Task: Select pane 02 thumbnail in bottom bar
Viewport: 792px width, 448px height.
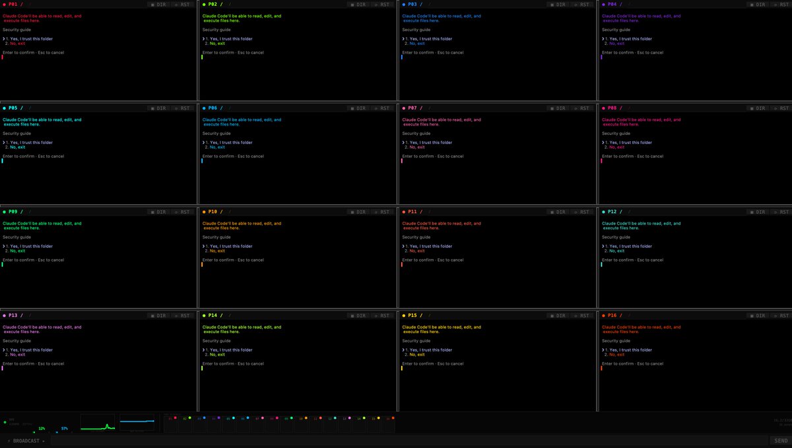Action: click(x=185, y=424)
